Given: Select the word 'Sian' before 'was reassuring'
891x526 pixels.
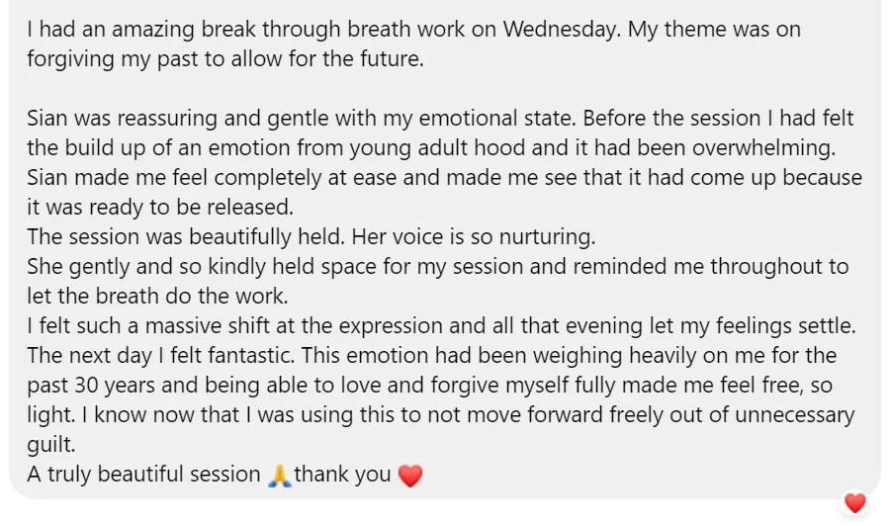Looking at the screenshot, I should pos(47,119).
